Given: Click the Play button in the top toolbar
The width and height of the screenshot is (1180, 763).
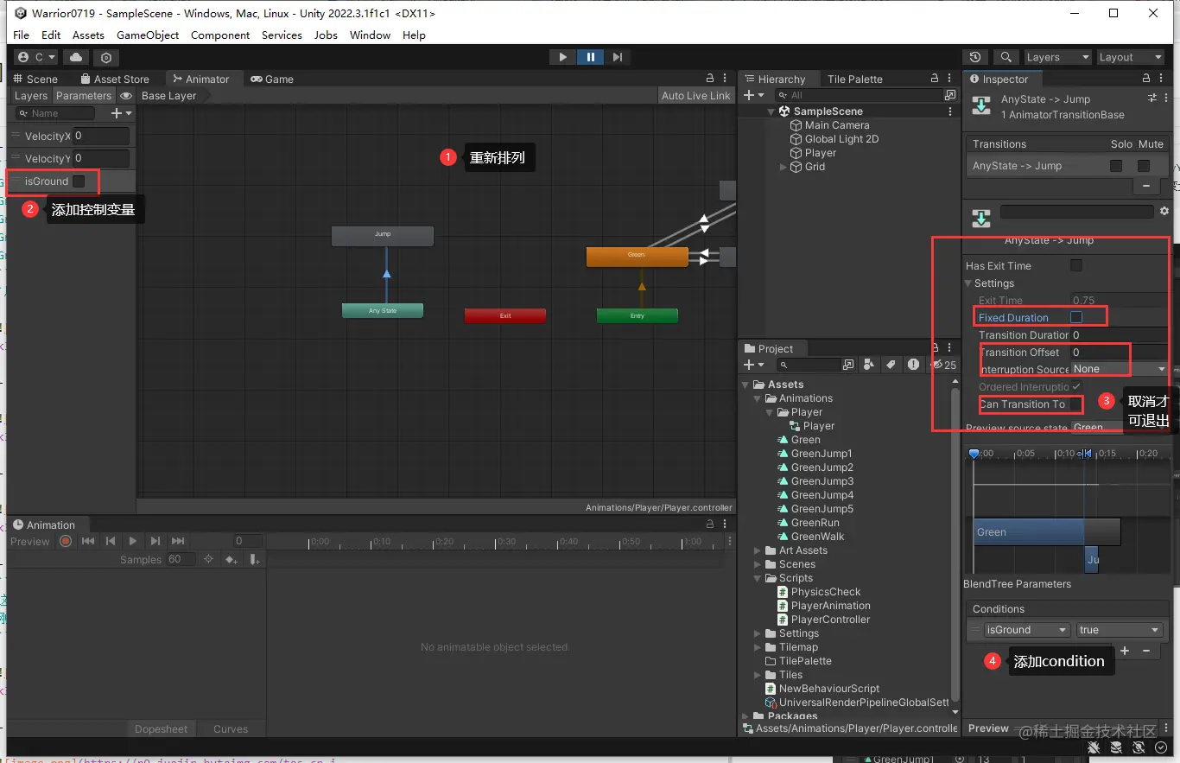Looking at the screenshot, I should click(x=563, y=57).
